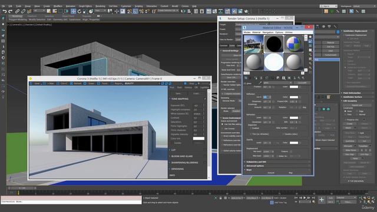Click Play Animation button
377x212 pixels.
click(305, 198)
